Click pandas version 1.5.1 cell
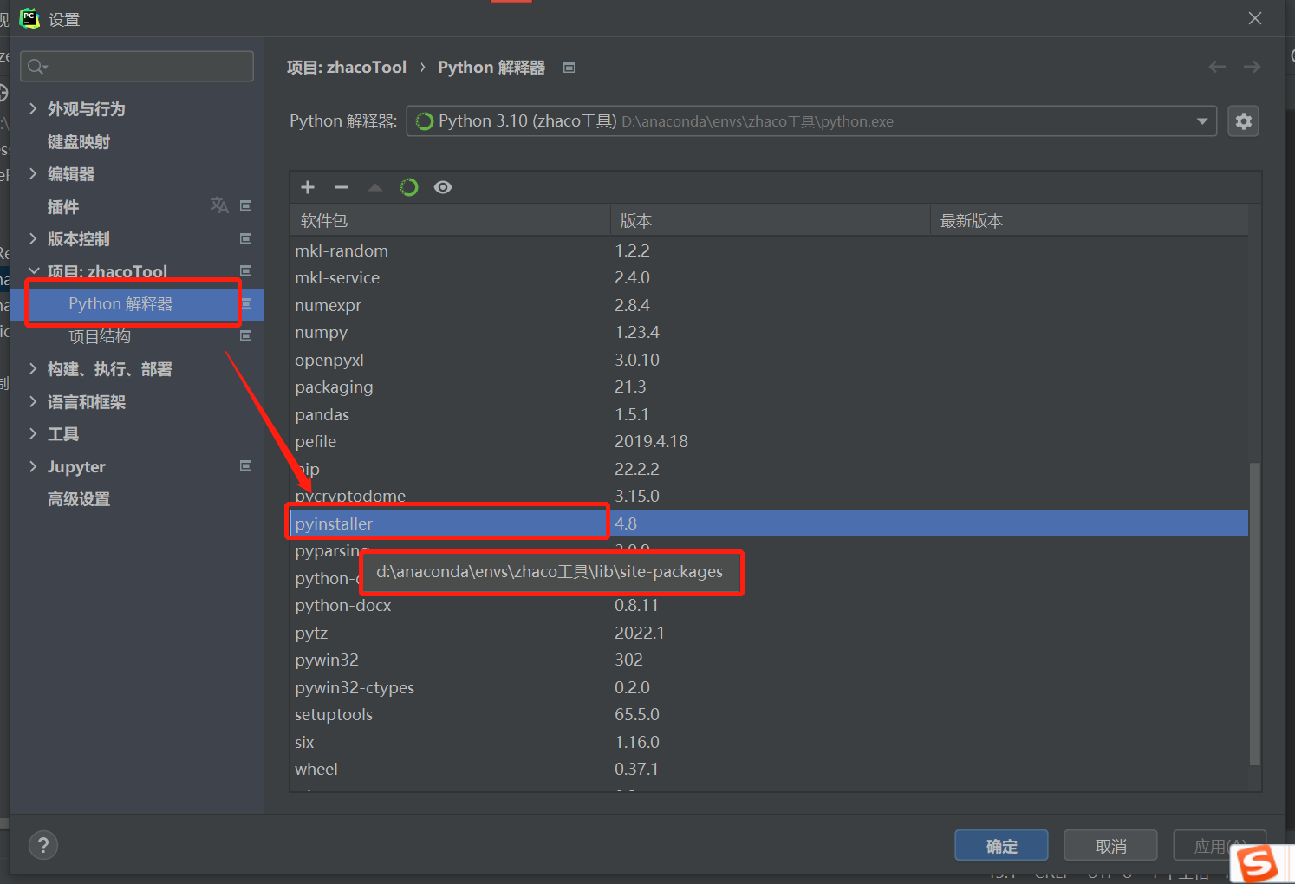Viewport: 1295px width, 884px height. coord(632,414)
